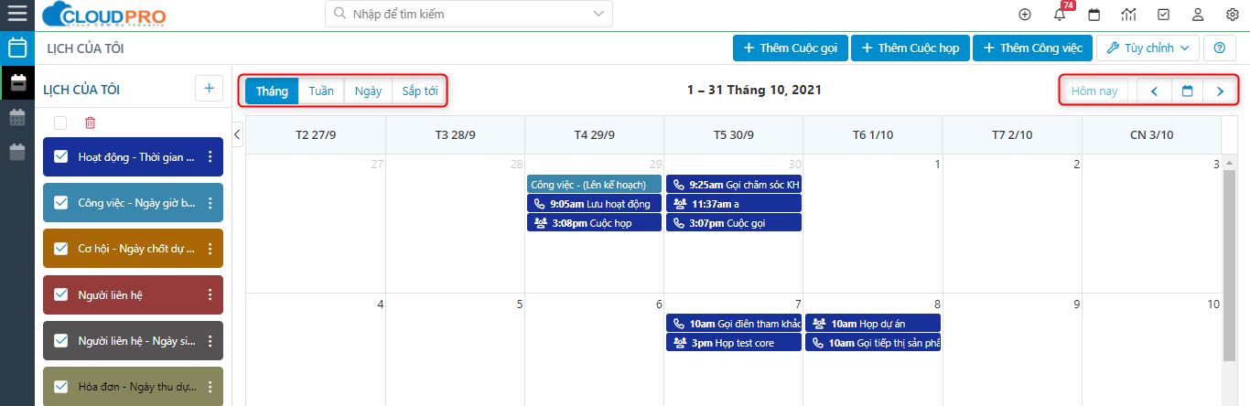Open the help question mark icon
The height and width of the screenshot is (406, 1250).
pyautogui.click(x=1219, y=48)
